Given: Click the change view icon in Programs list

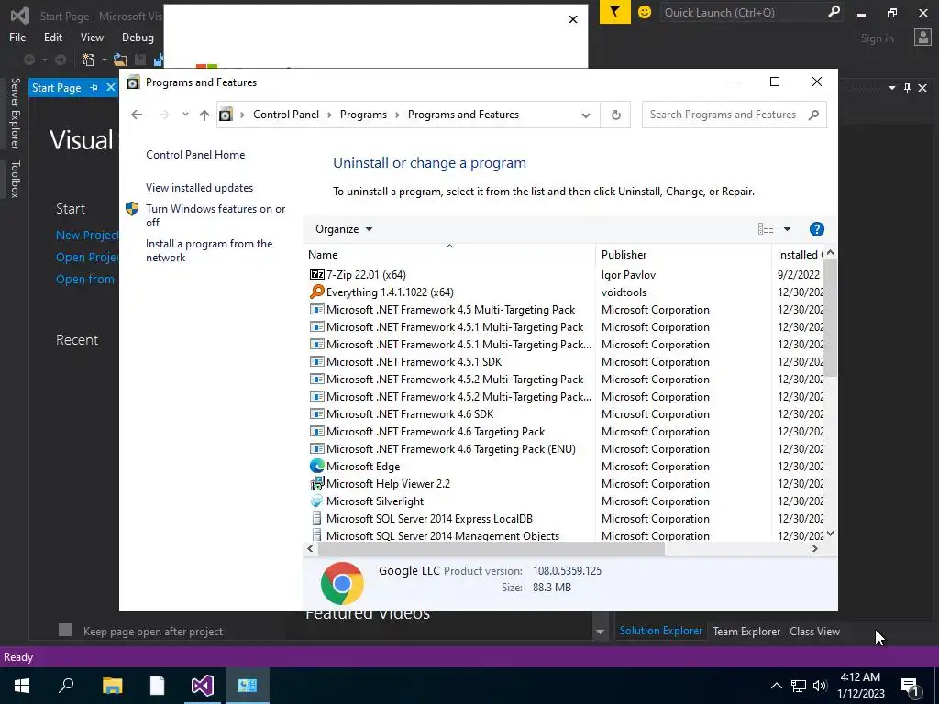Looking at the screenshot, I should pyautogui.click(x=766, y=228).
